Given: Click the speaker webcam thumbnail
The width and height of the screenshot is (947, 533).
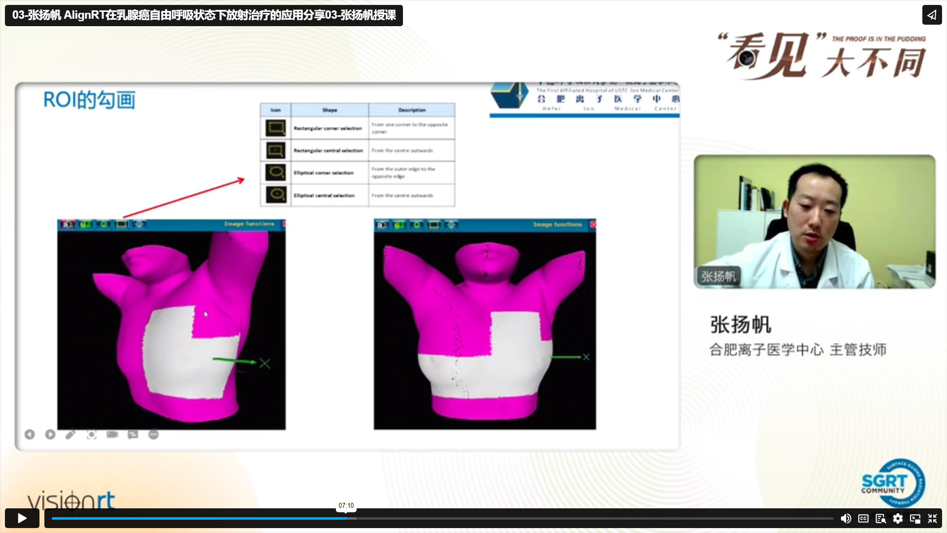Looking at the screenshot, I should 814,222.
